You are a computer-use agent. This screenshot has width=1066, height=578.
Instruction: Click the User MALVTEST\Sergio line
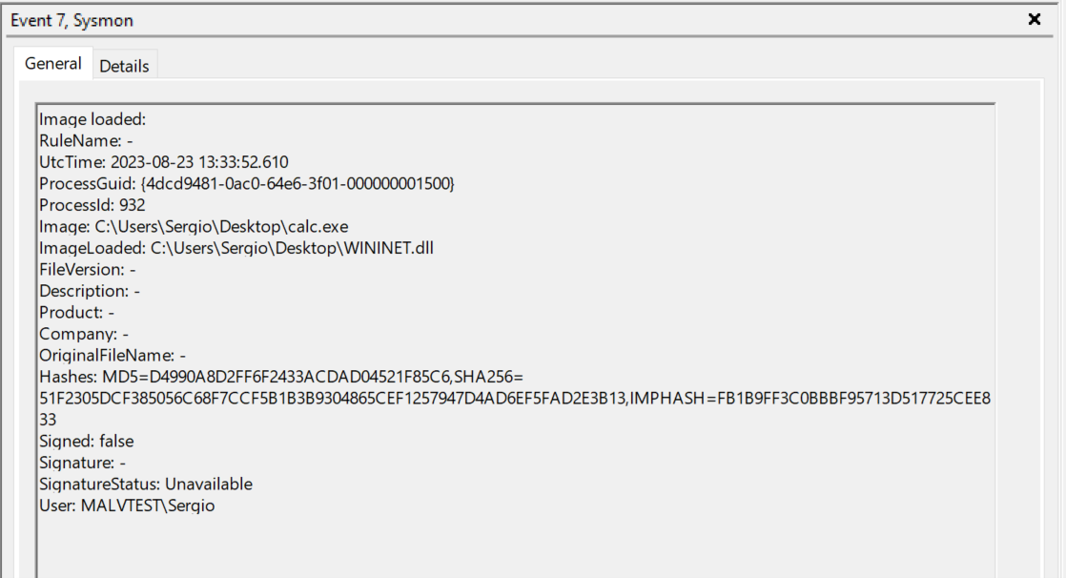click(x=127, y=506)
